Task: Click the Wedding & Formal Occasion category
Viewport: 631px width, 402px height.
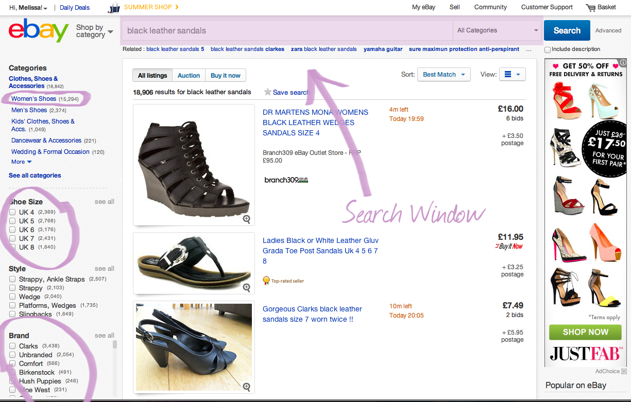Action: pos(50,152)
